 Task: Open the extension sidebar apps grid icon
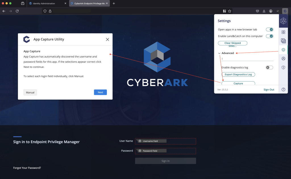pyautogui.click(x=283, y=32)
